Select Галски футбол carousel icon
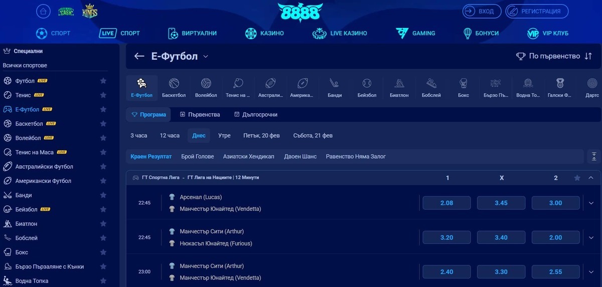This screenshot has height=287, width=602. click(559, 88)
